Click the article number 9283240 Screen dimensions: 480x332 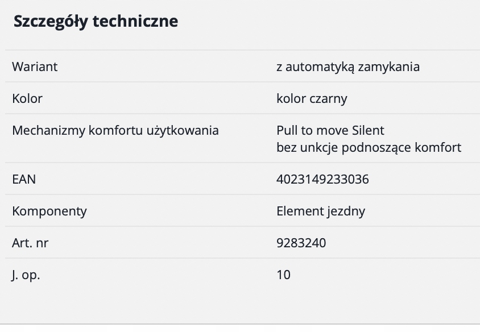301,243
